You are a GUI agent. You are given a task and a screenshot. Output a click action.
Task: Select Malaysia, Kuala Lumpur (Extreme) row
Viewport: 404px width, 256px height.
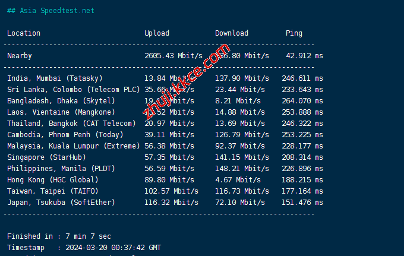pos(74,146)
